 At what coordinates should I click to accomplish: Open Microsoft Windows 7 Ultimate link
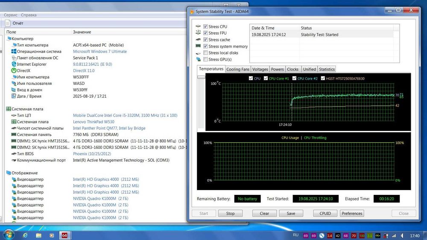click(99, 52)
